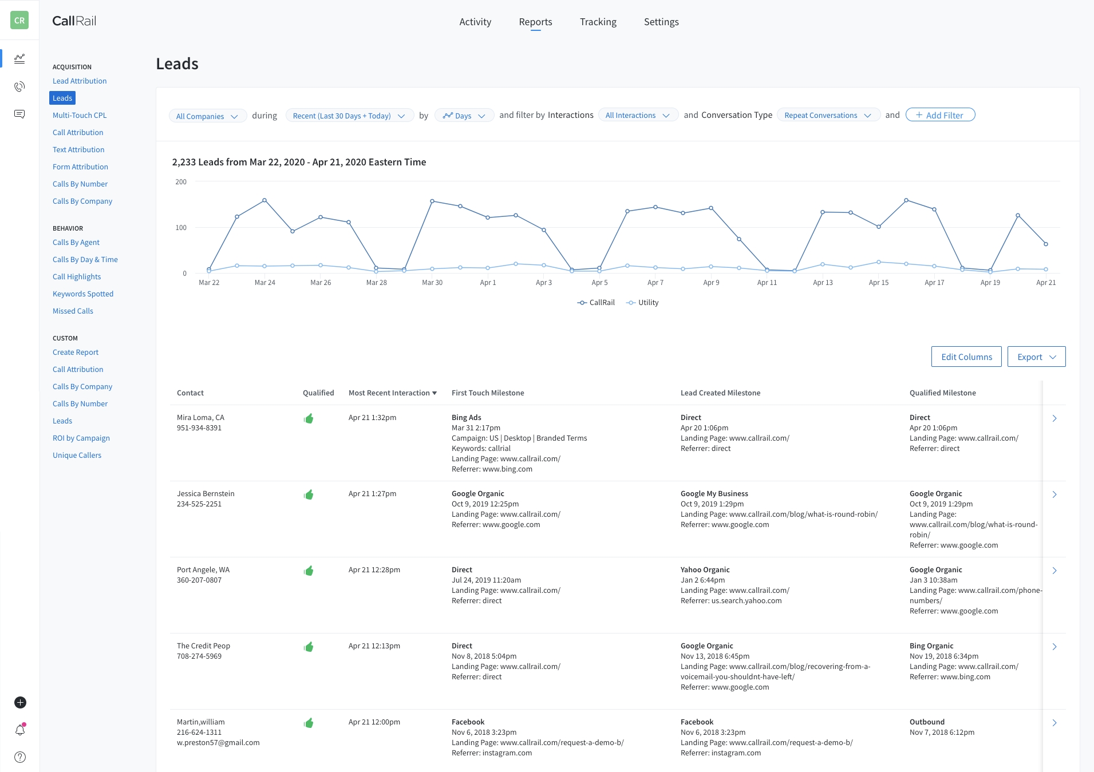Open the Repeat Conversations filter dropdown
The width and height of the screenshot is (1094, 772).
pyautogui.click(x=828, y=115)
